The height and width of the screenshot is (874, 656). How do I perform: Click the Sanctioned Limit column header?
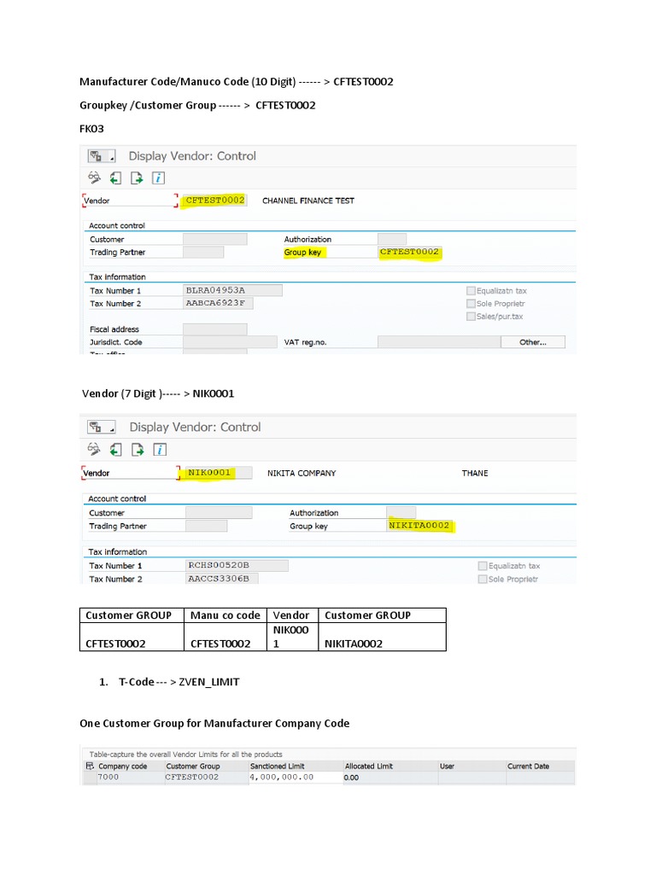click(296, 766)
